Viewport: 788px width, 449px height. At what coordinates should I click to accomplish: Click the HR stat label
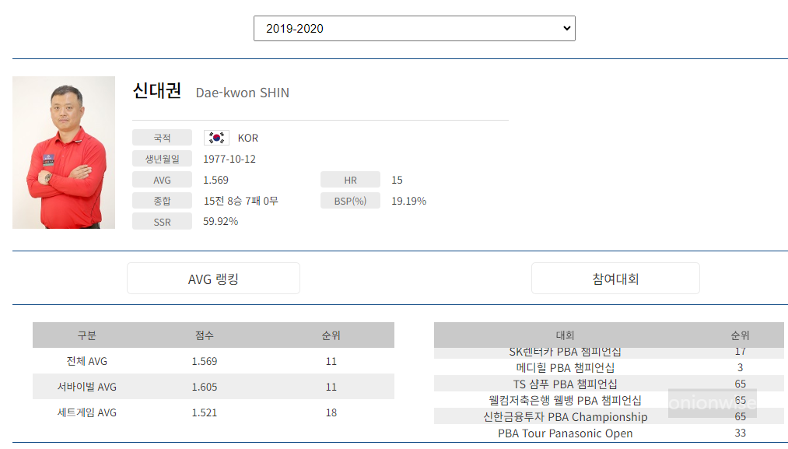350,179
